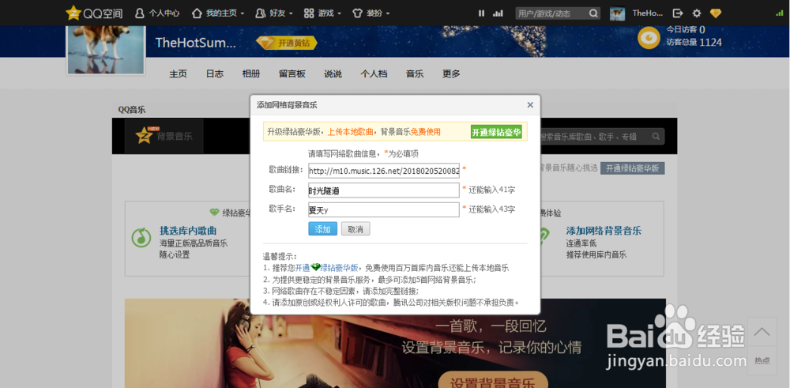Click the music library search magnifier icon
This screenshot has height=388, width=790.
pos(656,136)
